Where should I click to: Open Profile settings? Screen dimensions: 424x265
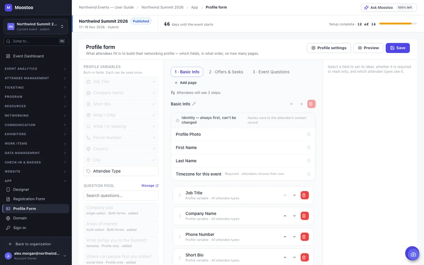(x=329, y=48)
